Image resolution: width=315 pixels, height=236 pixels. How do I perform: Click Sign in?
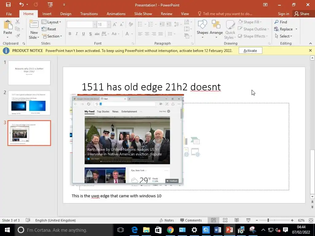(283, 14)
